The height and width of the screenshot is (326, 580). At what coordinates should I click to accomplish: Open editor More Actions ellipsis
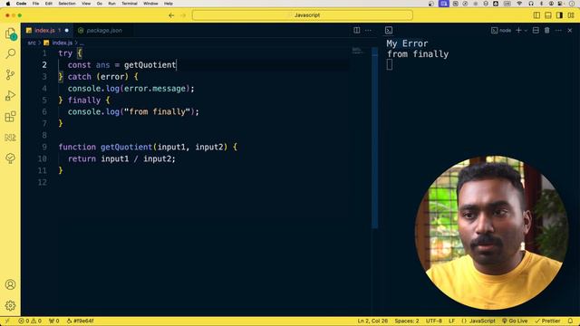pyautogui.click(x=368, y=30)
